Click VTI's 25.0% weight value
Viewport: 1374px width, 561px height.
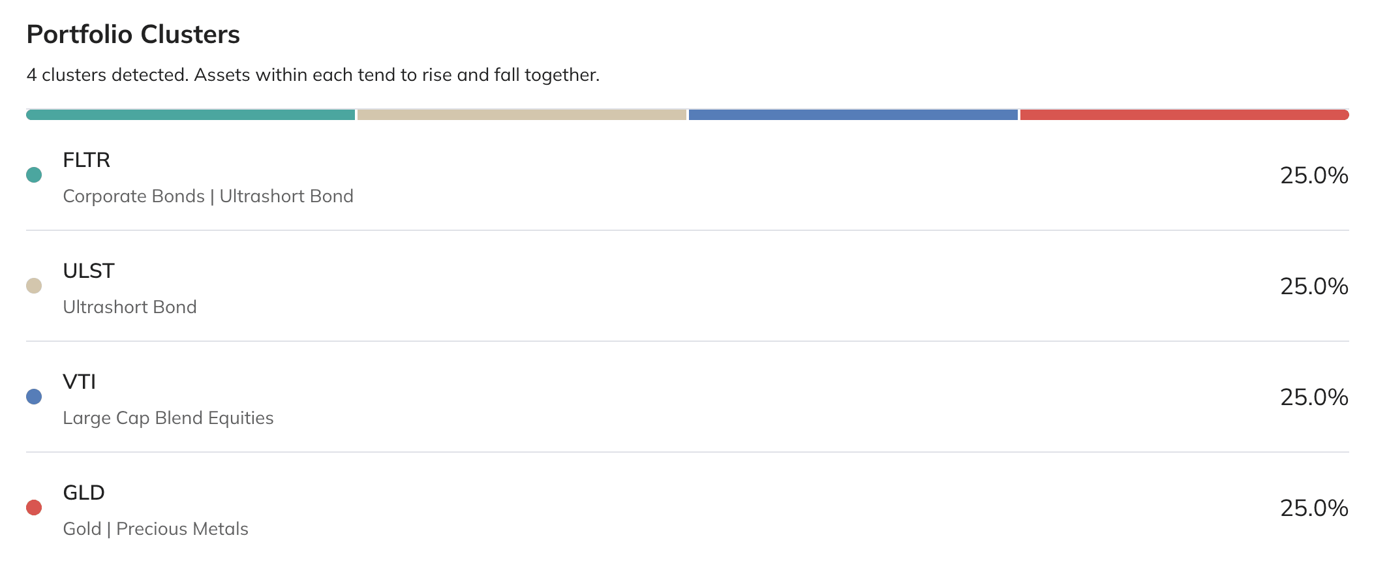pos(1314,397)
